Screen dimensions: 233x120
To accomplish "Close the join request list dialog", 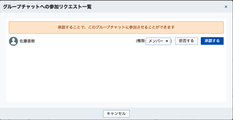I will pyautogui.click(x=226, y=7).
